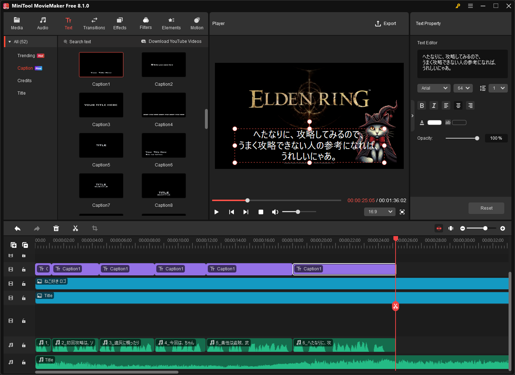The width and height of the screenshot is (515, 375).
Task: Reset text properties
Action: [486, 208]
